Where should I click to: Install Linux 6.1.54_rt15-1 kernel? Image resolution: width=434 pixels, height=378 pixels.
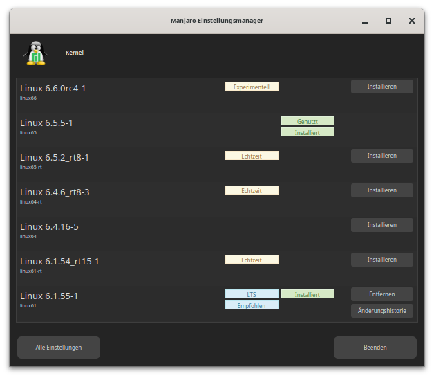[381, 260]
